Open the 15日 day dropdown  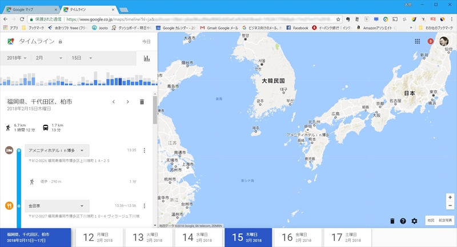point(82,58)
